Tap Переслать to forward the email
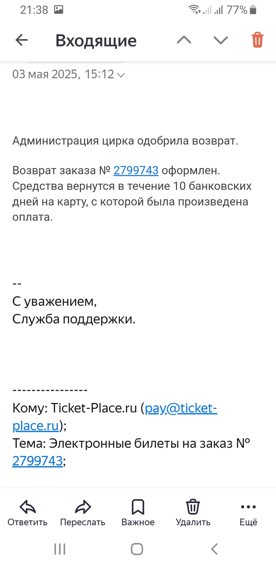 (82, 512)
